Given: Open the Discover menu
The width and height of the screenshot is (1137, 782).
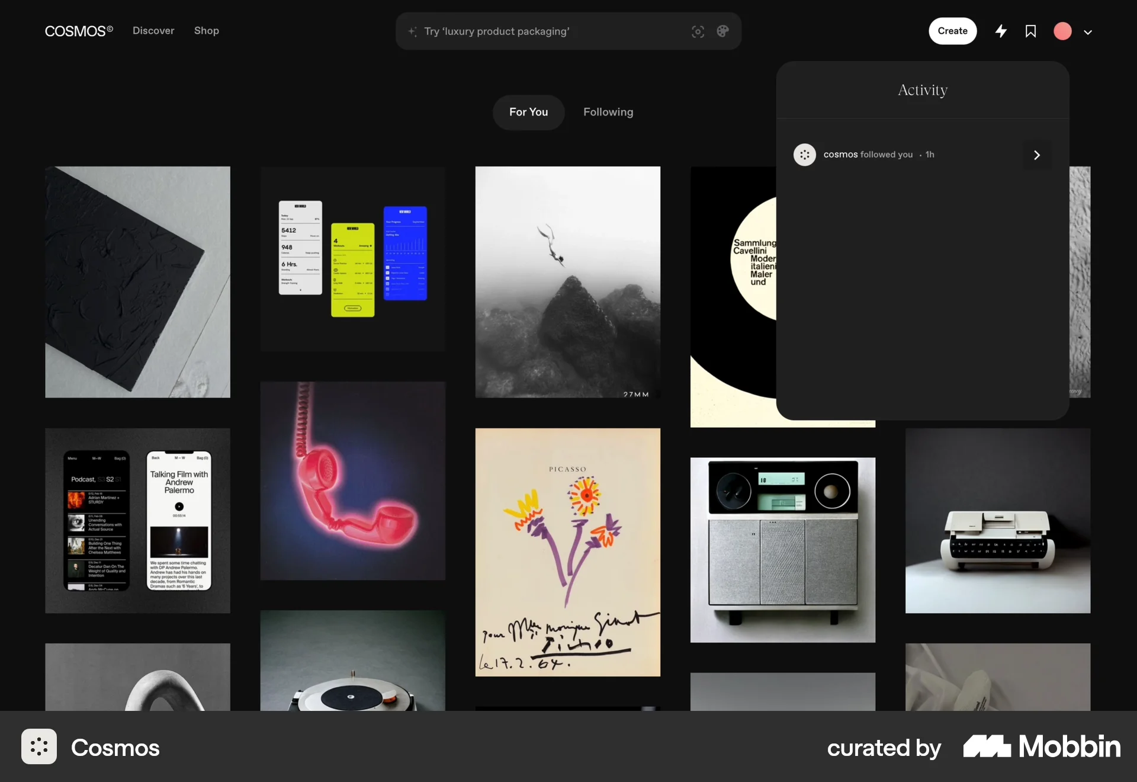Looking at the screenshot, I should [153, 31].
